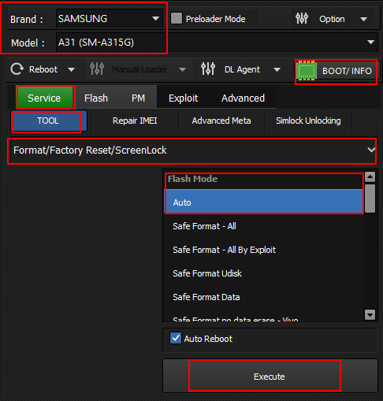The height and width of the screenshot is (401, 383).
Task: Switch to the Advanced tab
Action: click(243, 98)
